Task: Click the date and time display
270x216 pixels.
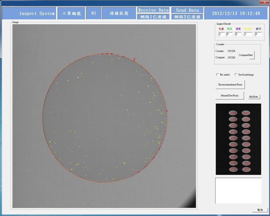Action: pyautogui.click(x=236, y=13)
